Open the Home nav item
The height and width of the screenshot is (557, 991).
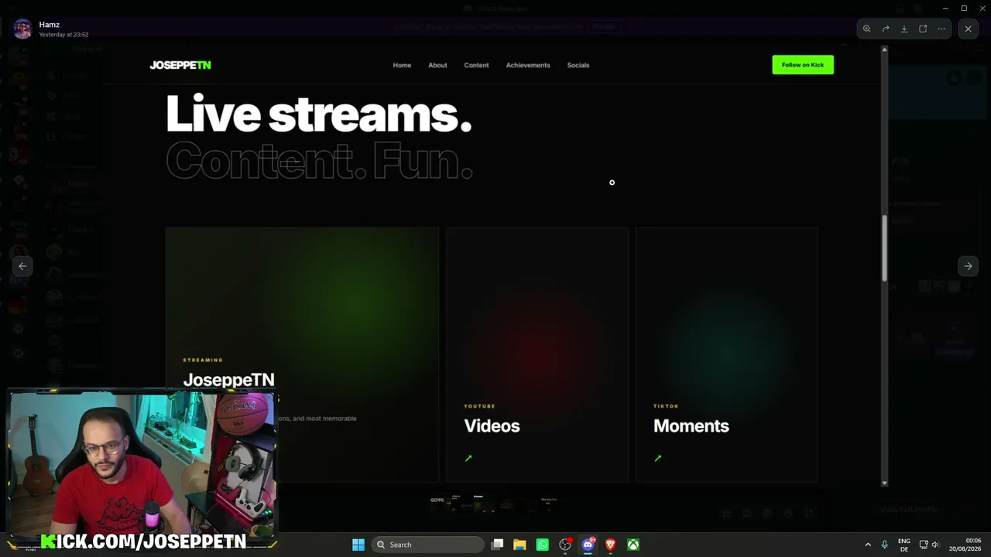(x=402, y=65)
